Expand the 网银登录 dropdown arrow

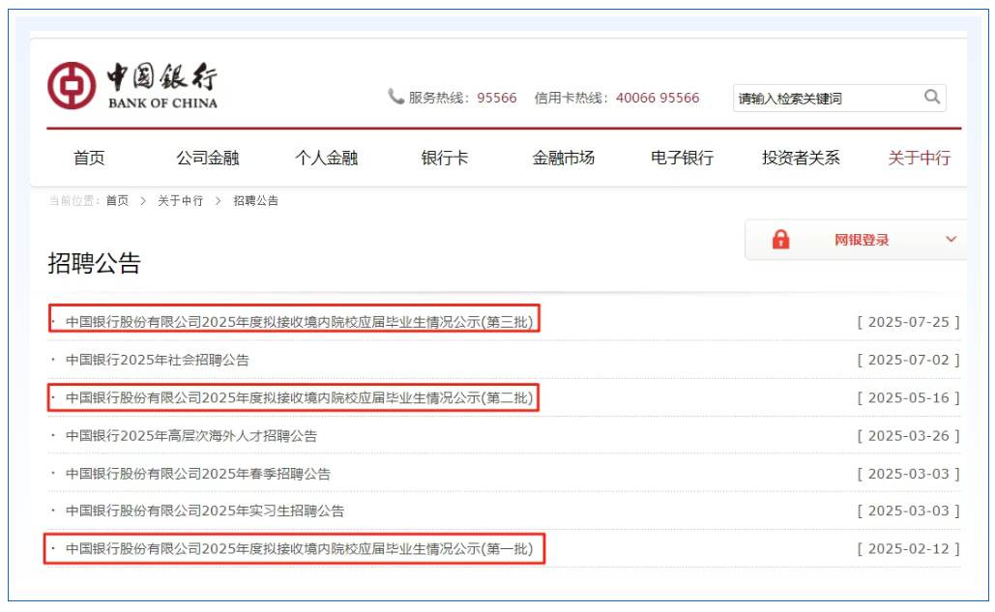pos(951,239)
